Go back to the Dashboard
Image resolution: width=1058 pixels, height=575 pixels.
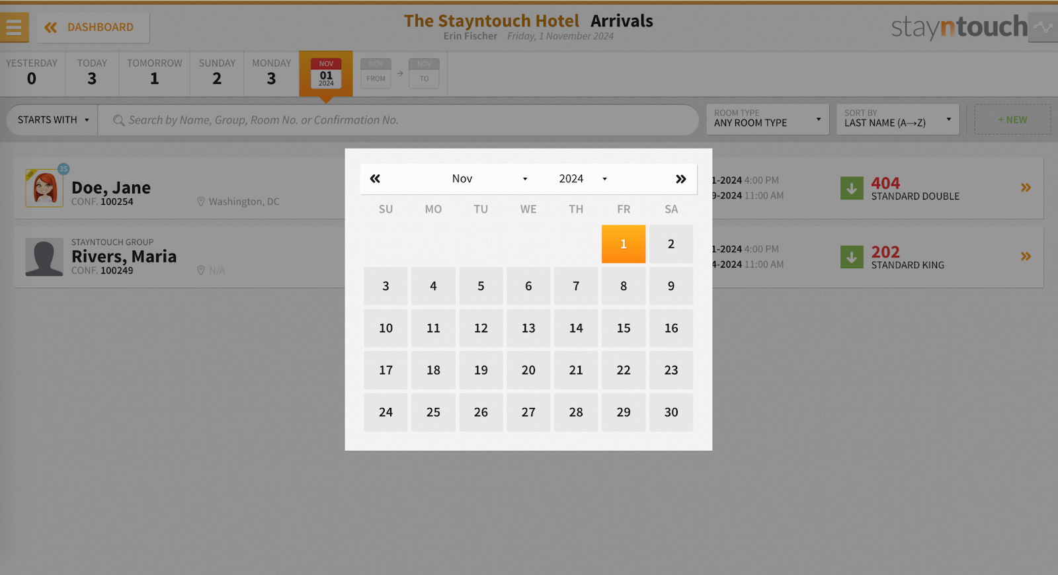pyautogui.click(x=93, y=27)
